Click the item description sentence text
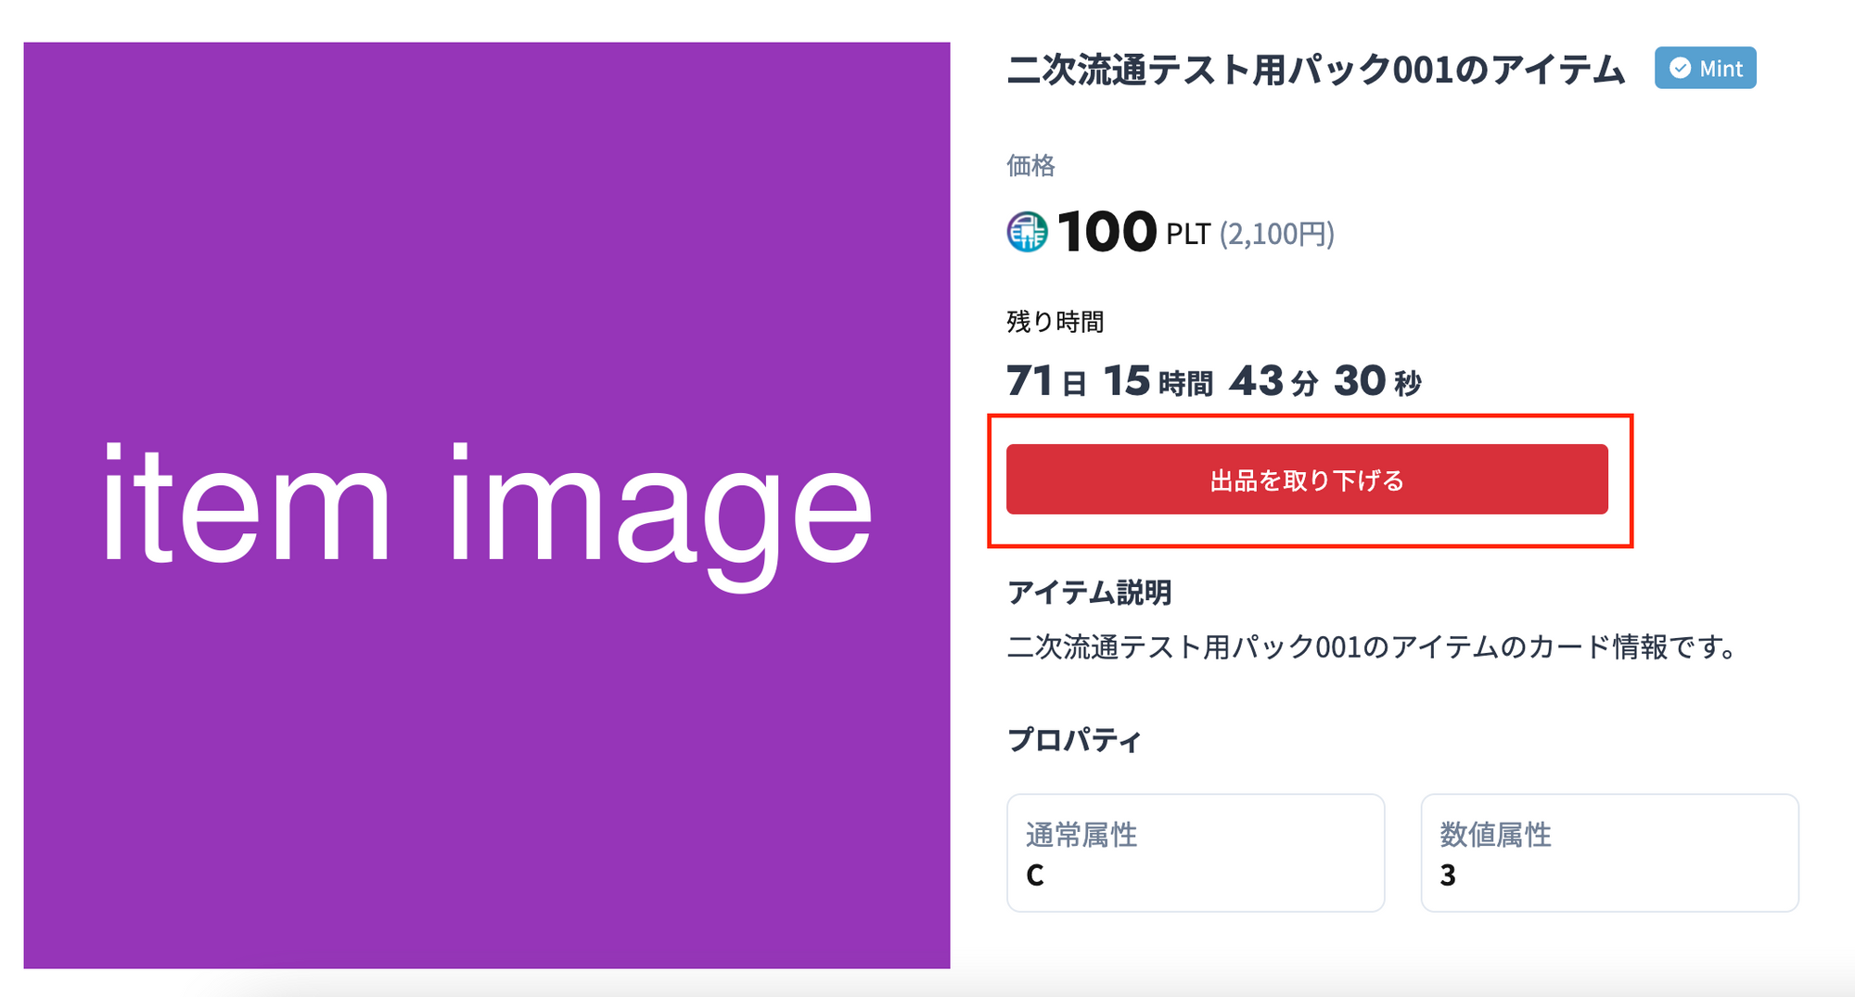 click(x=1373, y=646)
